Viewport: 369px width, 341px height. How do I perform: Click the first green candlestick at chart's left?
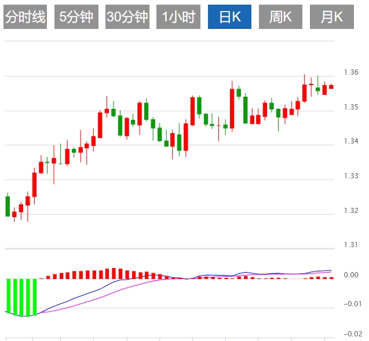pyautogui.click(x=8, y=206)
